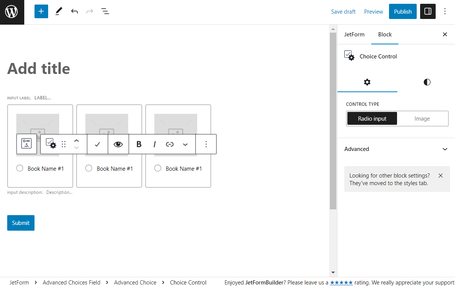Open the block toolbar three-dot options menu

(206, 144)
